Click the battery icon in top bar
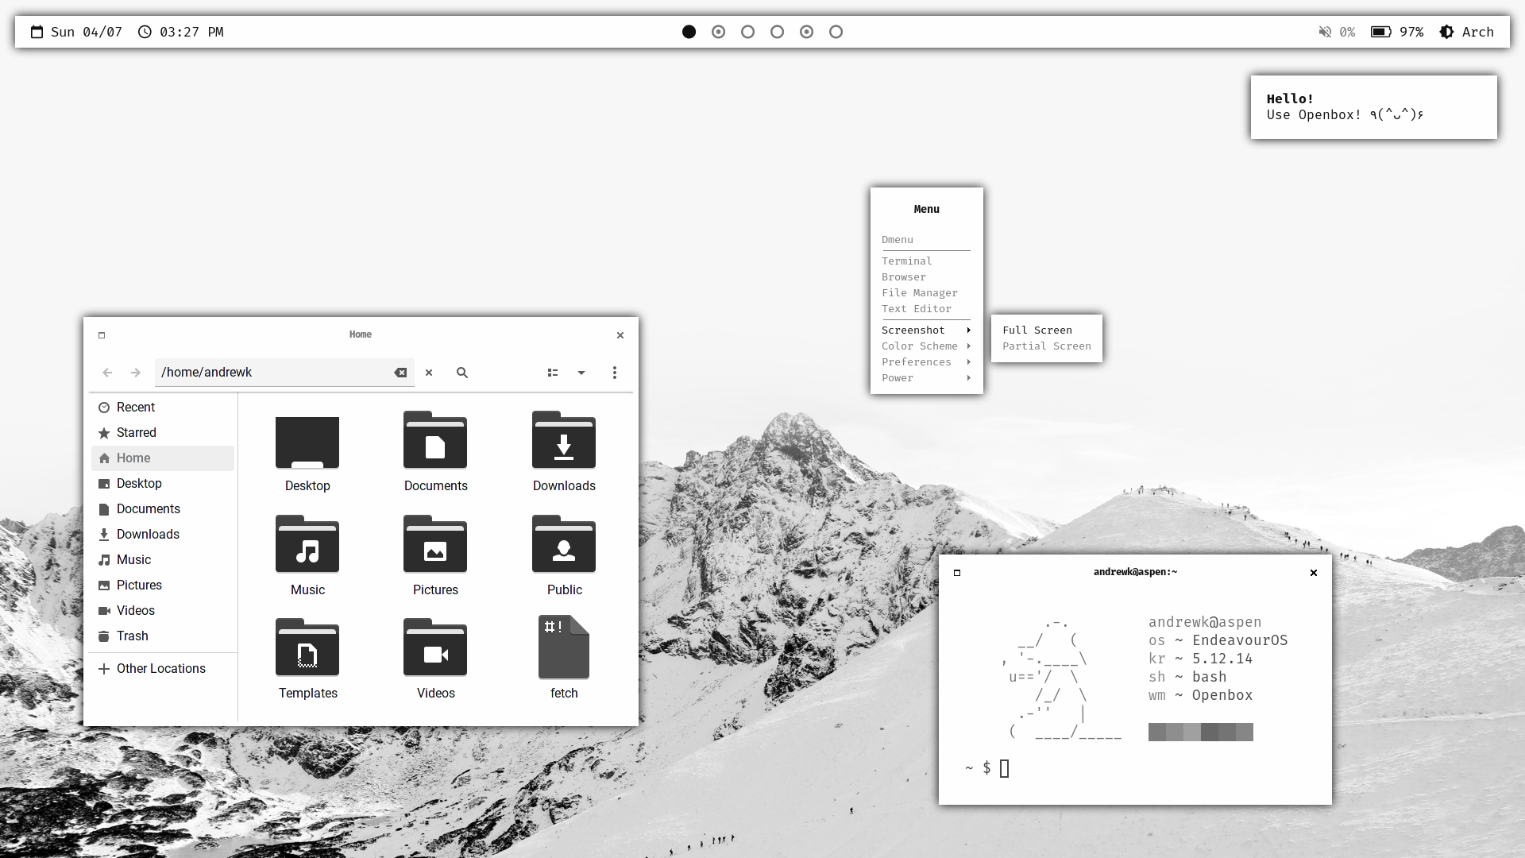Image resolution: width=1525 pixels, height=858 pixels. click(x=1380, y=32)
